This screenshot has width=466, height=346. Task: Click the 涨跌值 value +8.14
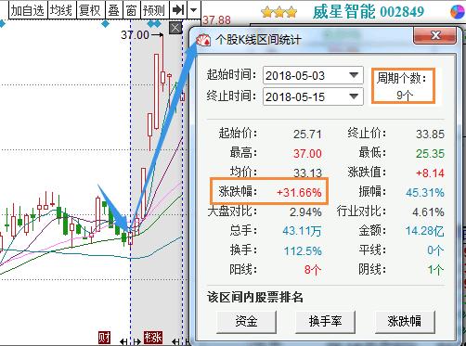click(430, 173)
